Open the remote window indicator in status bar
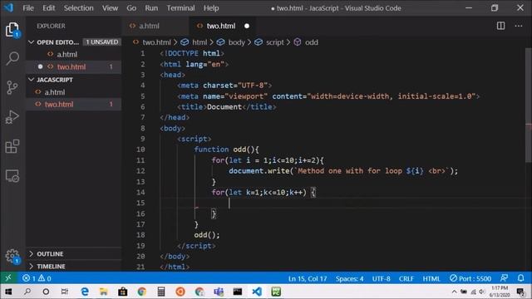 [8, 278]
